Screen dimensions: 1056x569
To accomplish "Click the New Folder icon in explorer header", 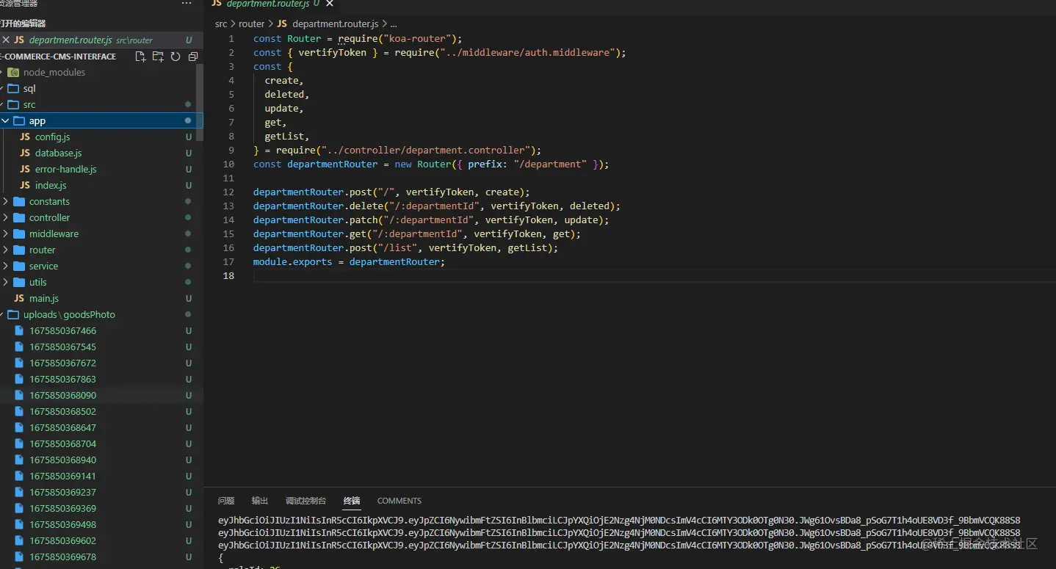I will click(158, 57).
